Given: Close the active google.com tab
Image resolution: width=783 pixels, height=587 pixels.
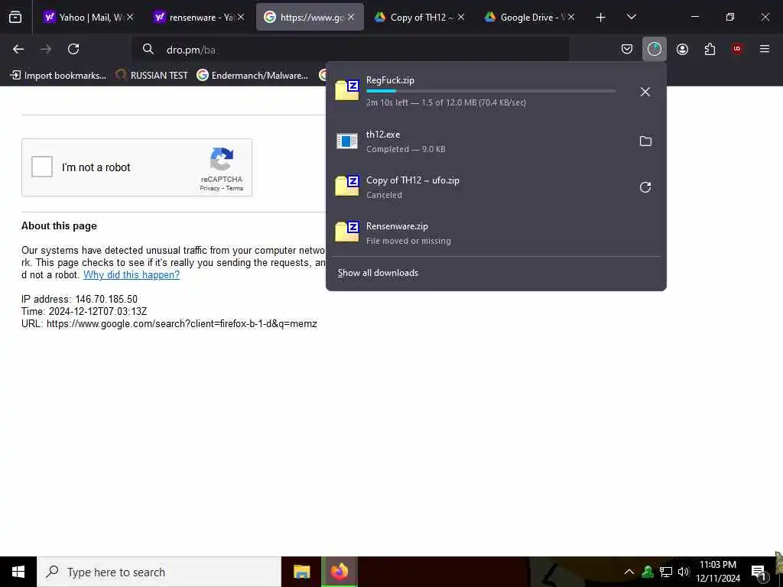Looking at the screenshot, I should 351,17.
